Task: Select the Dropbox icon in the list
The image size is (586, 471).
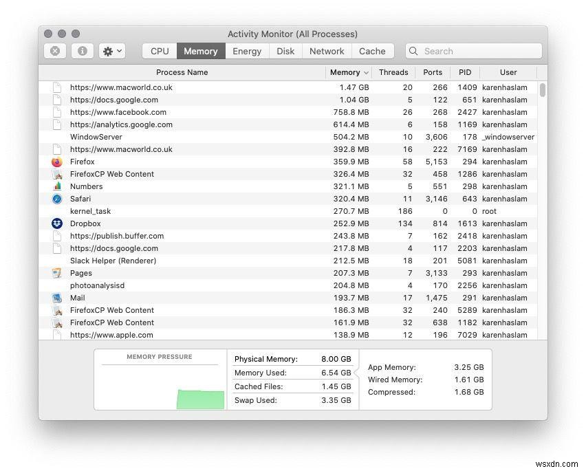Action: coord(56,223)
